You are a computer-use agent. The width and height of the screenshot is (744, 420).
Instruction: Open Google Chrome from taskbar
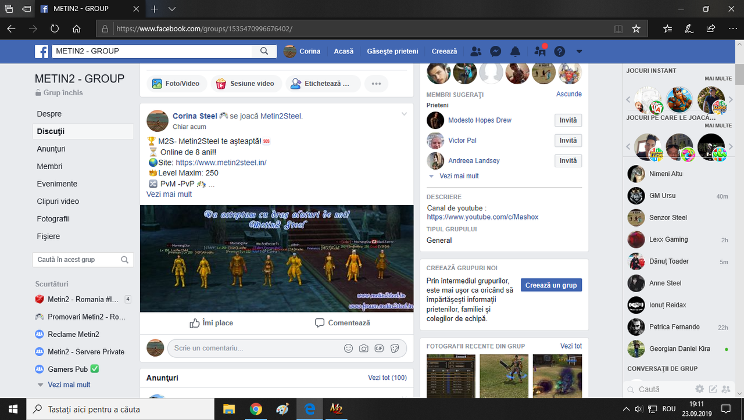coord(256,409)
